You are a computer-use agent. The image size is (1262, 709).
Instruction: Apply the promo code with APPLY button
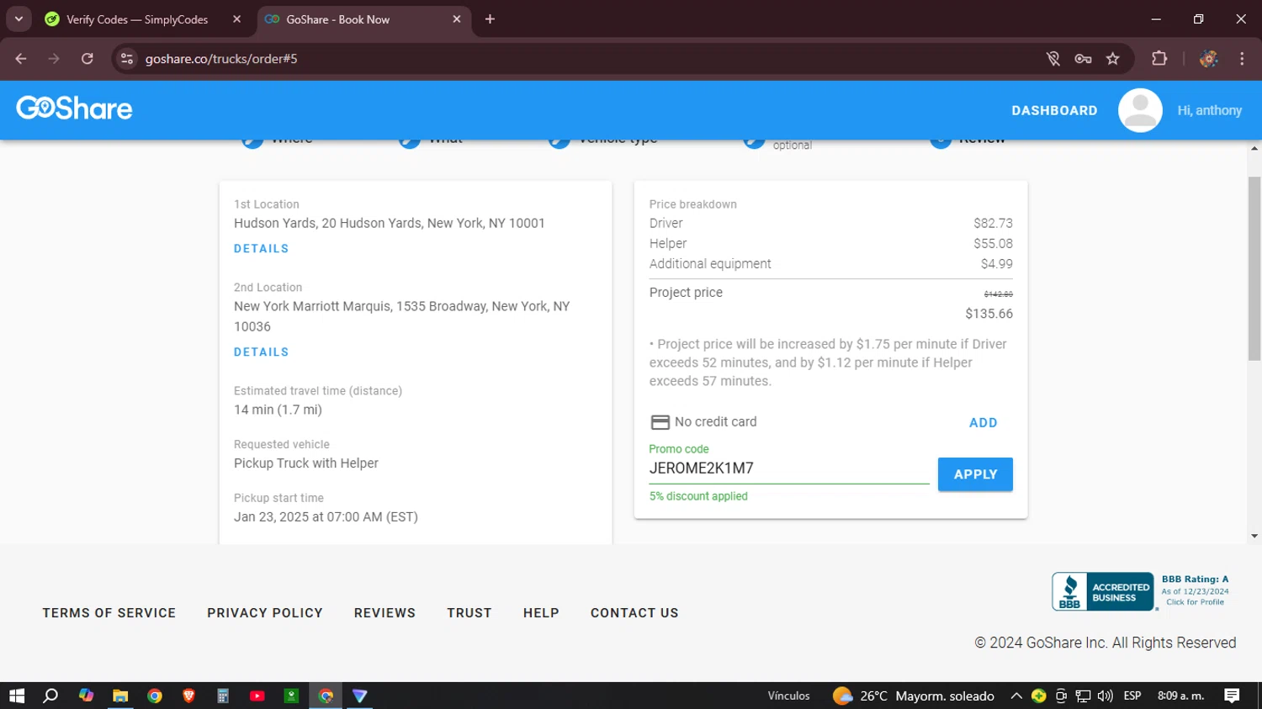[975, 474]
